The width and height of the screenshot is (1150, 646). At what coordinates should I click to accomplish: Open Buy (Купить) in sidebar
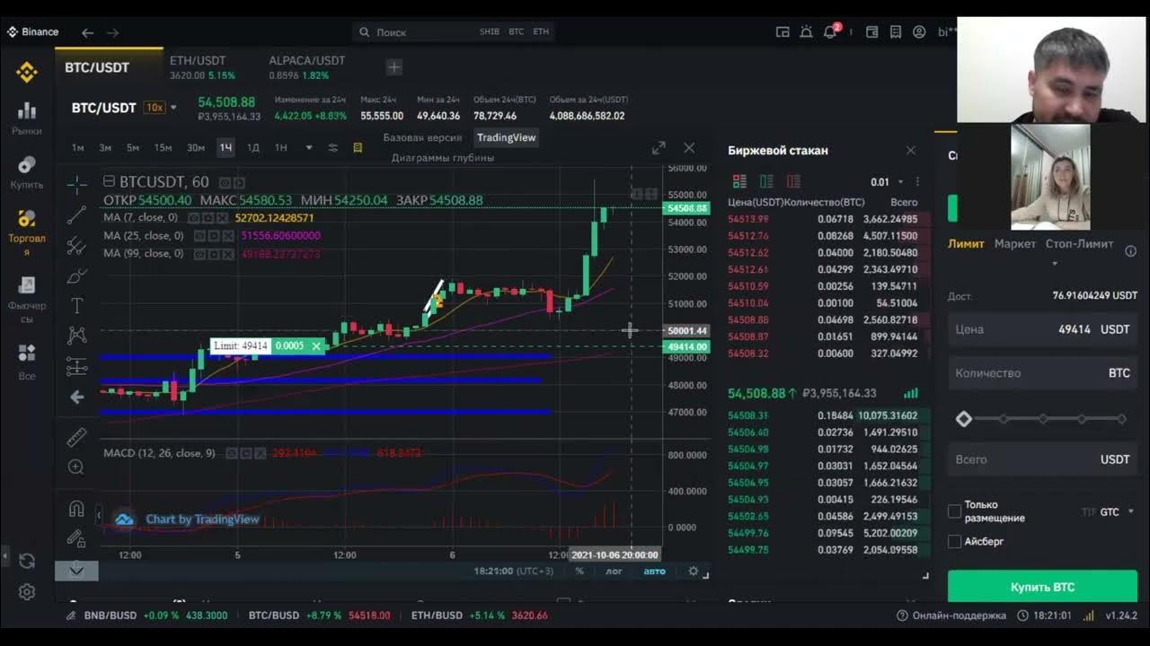tap(27, 172)
